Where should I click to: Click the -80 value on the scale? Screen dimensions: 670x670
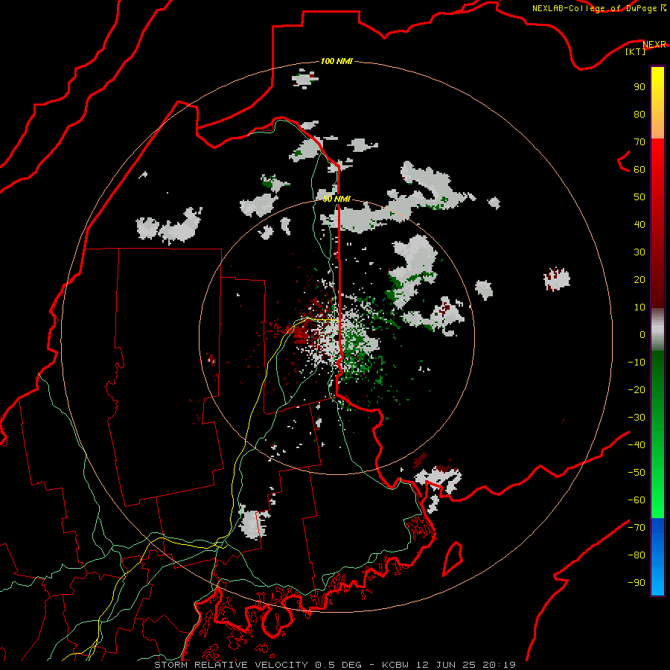tap(636, 555)
